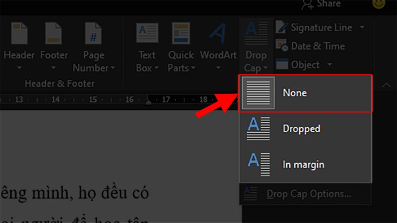This screenshot has width=397, height=223.
Task: Open the Quick Parts icon
Action: [x=181, y=34]
